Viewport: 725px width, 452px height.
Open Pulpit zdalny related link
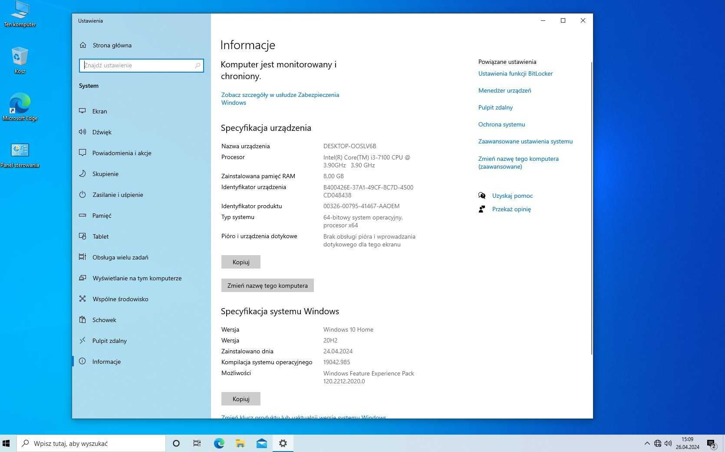click(495, 107)
